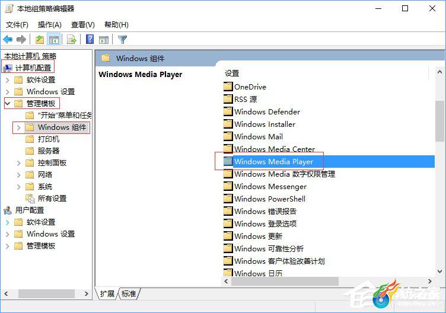Expand 软件设置 under 计算机配置
The width and height of the screenshot is (446, 313).
click(8, 80)
